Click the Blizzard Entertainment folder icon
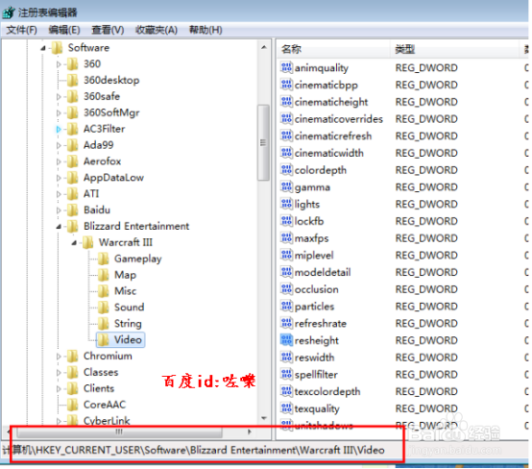Image resolution: width=532 pixels, height=469 pixels. point(73,226)
